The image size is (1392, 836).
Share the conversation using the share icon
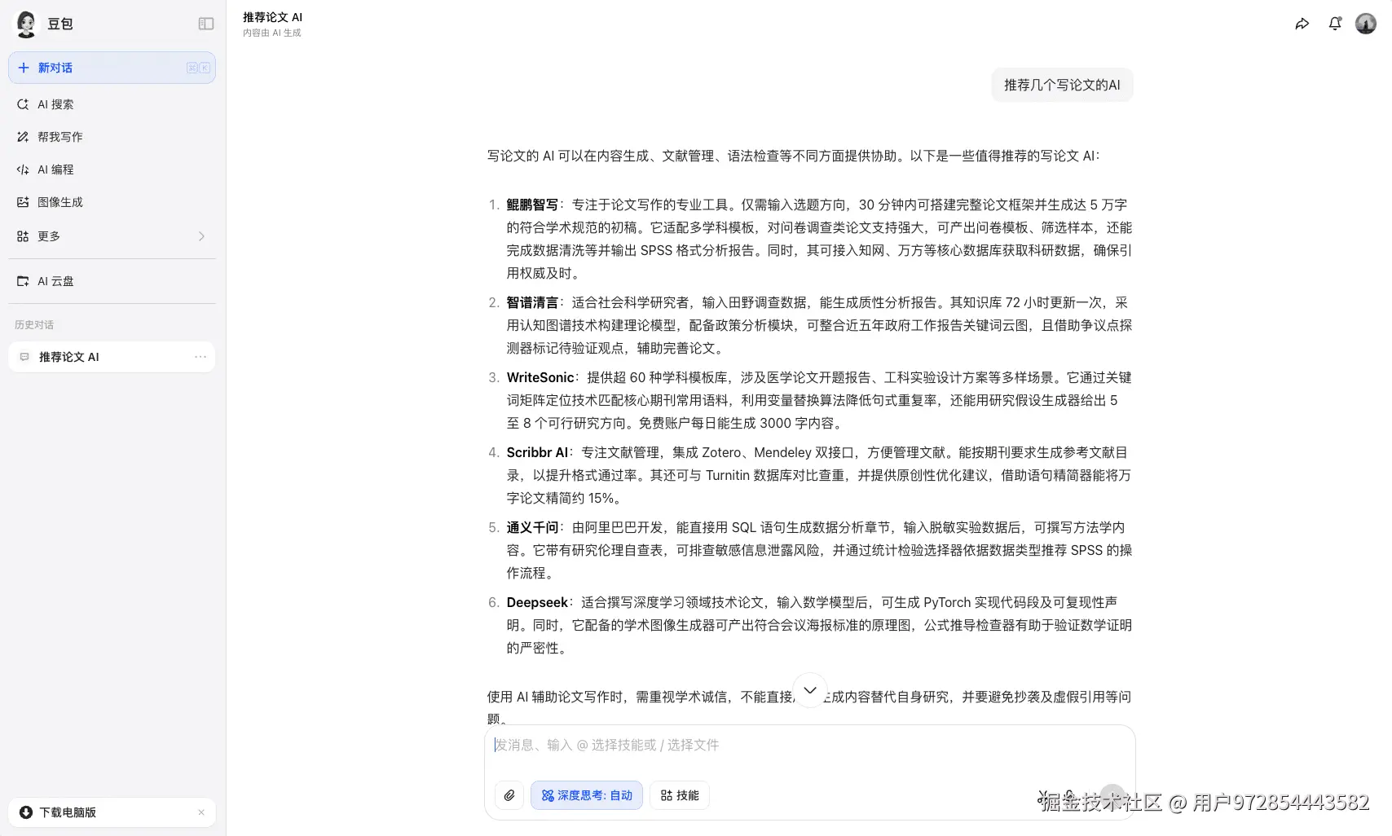[x=1302, y=23]
